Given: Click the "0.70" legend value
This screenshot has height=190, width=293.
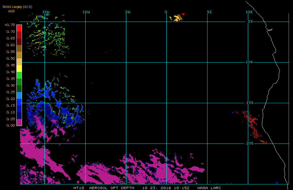Looking at the screenshot, I should [11, 32].
